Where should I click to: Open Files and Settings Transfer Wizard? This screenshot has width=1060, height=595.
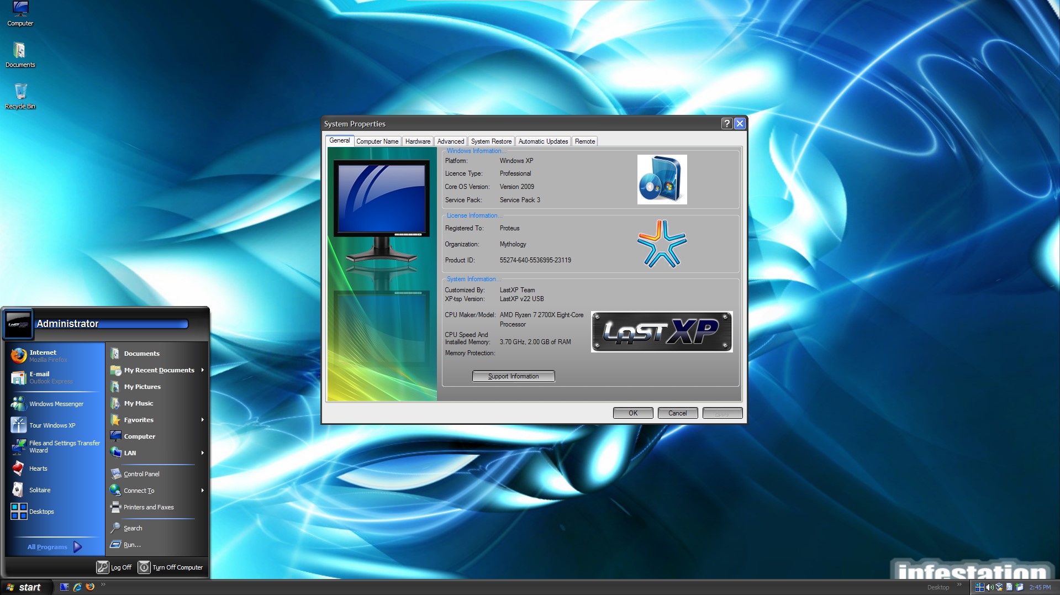point(55,446)
